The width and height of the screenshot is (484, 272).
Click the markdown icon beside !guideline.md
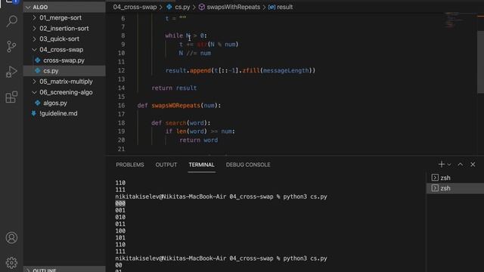click(x=34, y=113)
